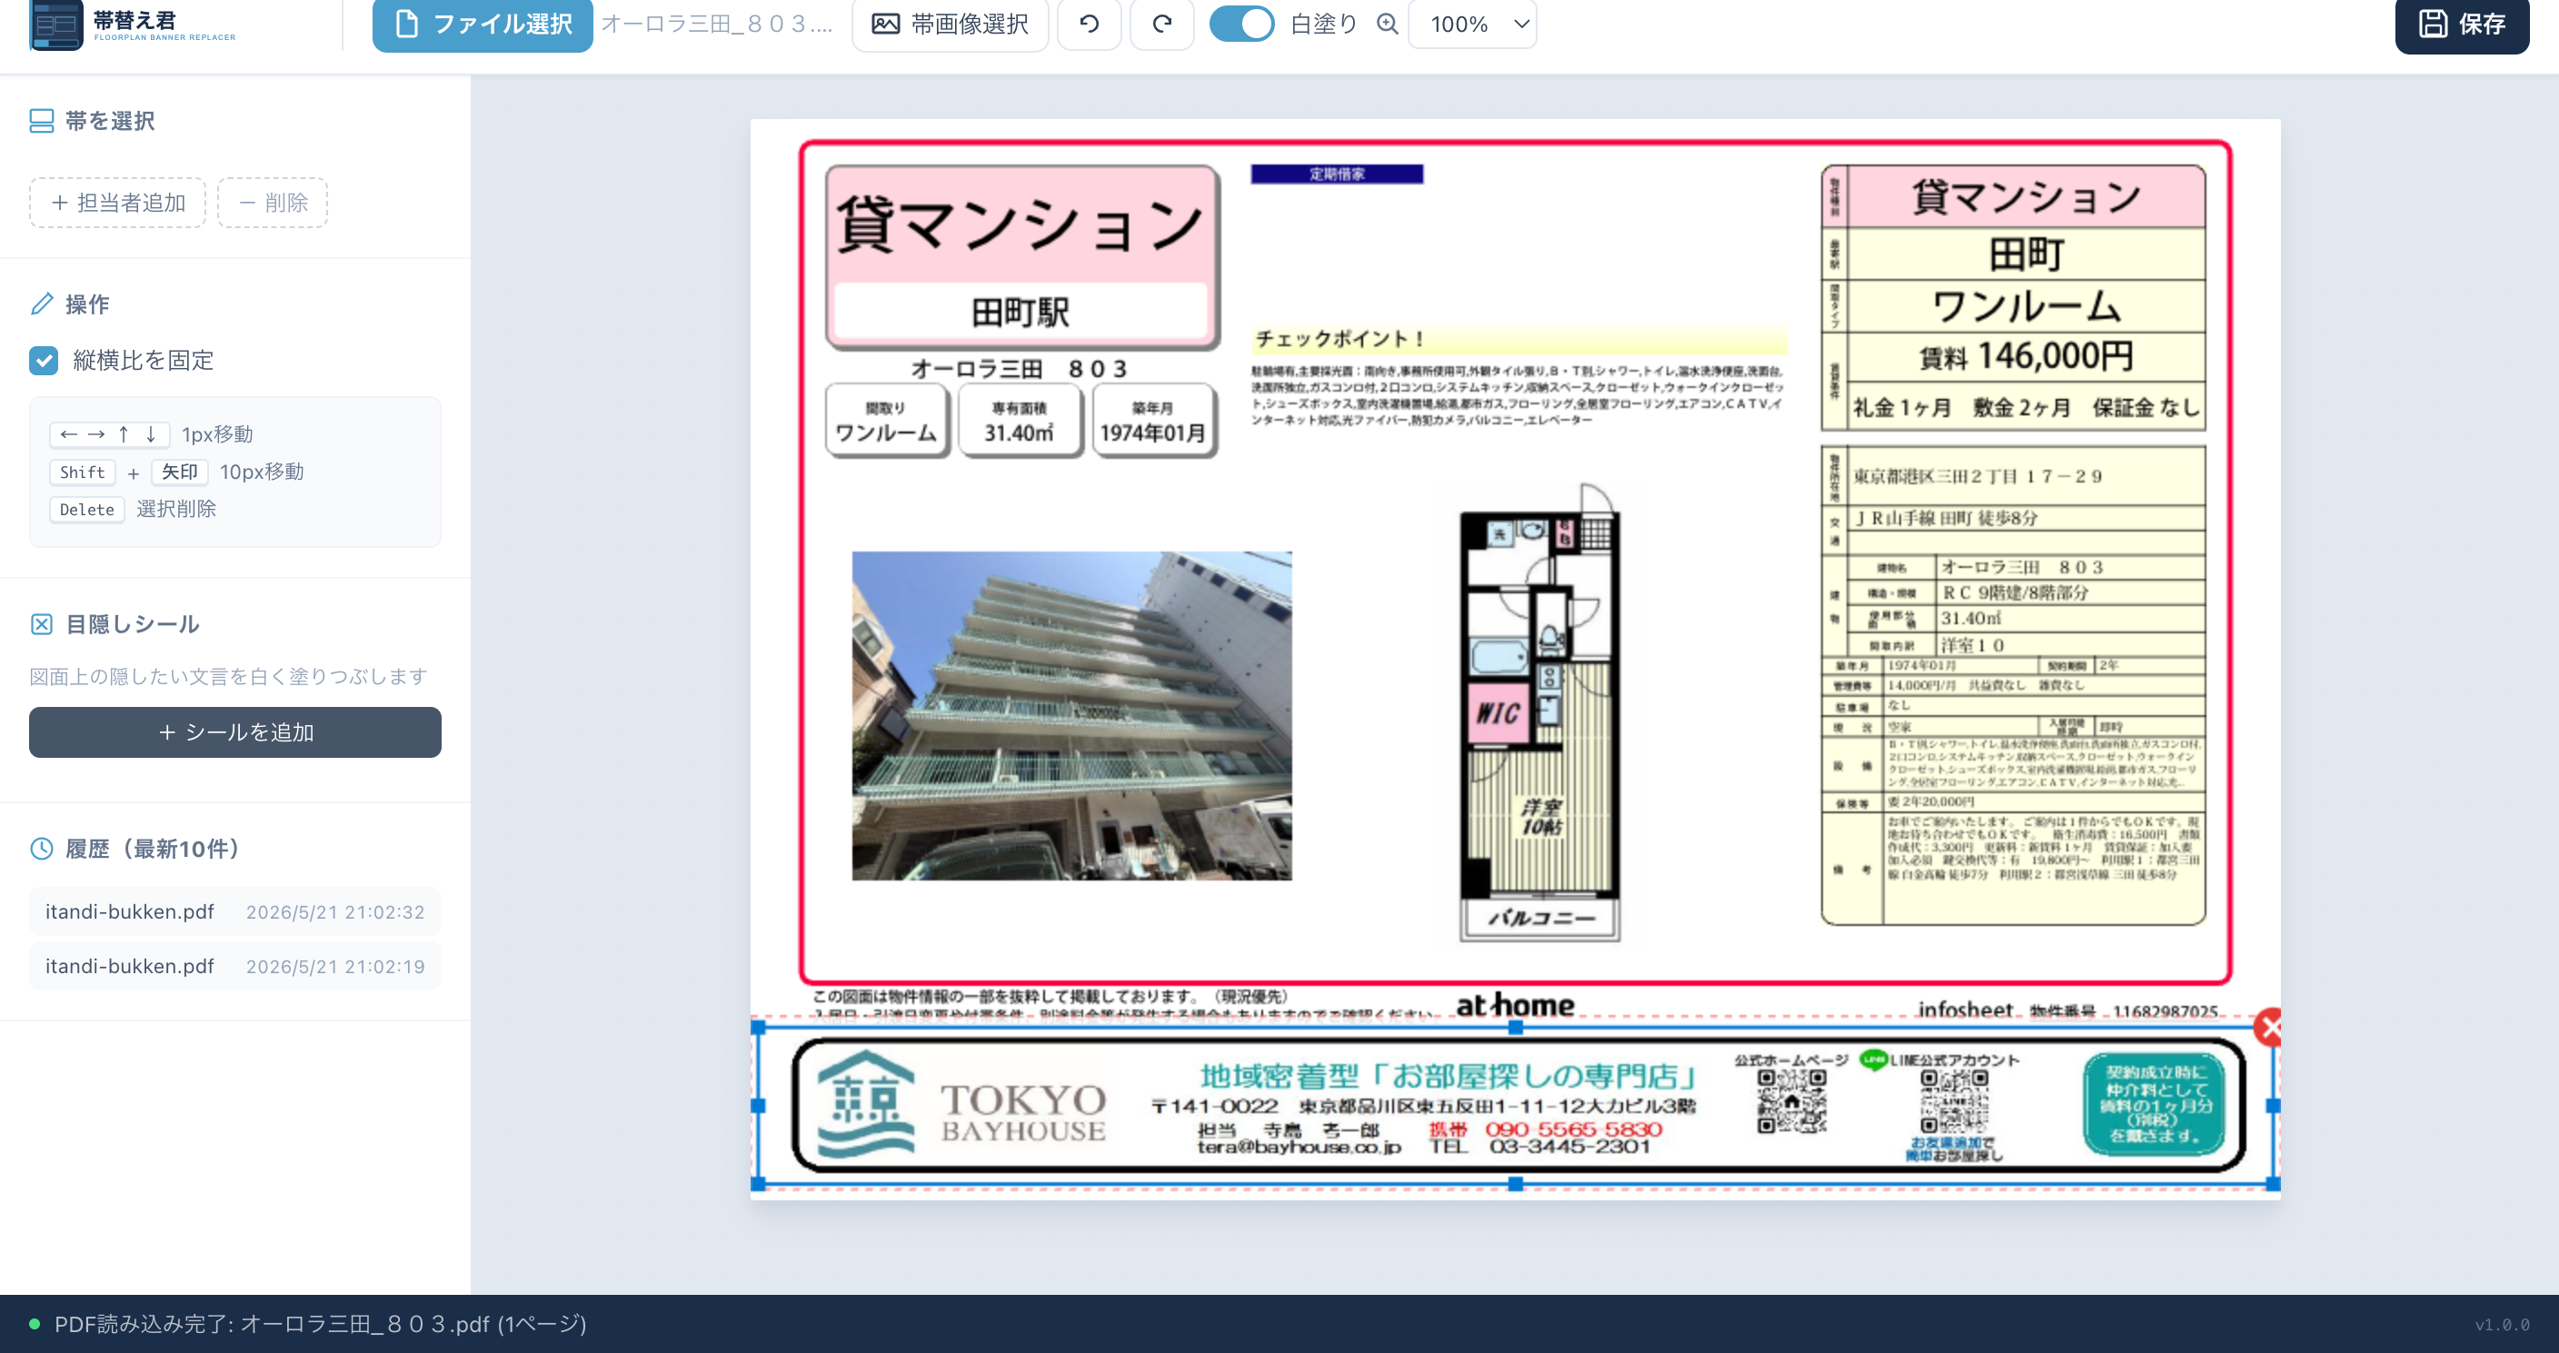Viewport: 2559px width, 1353px height.
Task: Click the 田町駅 station label in flyer
Action: (1021, 313)
